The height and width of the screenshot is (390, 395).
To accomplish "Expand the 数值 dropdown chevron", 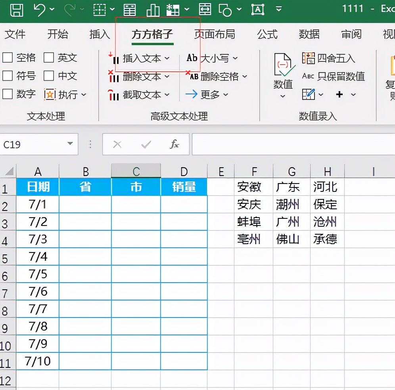I will tap(283, 96).
